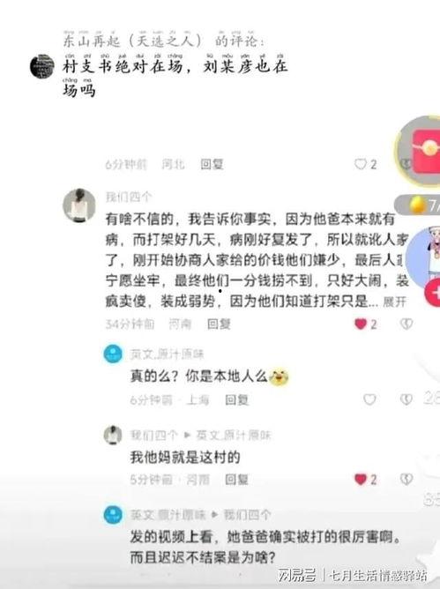The image size is (440, 589).
Task: Reply to the 东山再起 comment from 河北
Action: pos(212,164)
